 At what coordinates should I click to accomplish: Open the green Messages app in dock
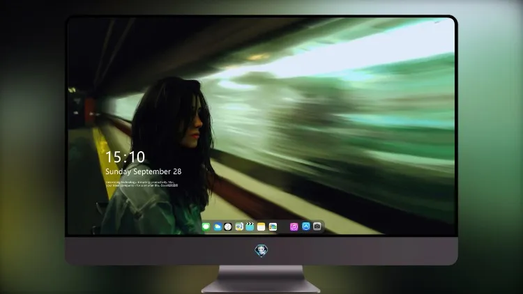coord(206,226)
